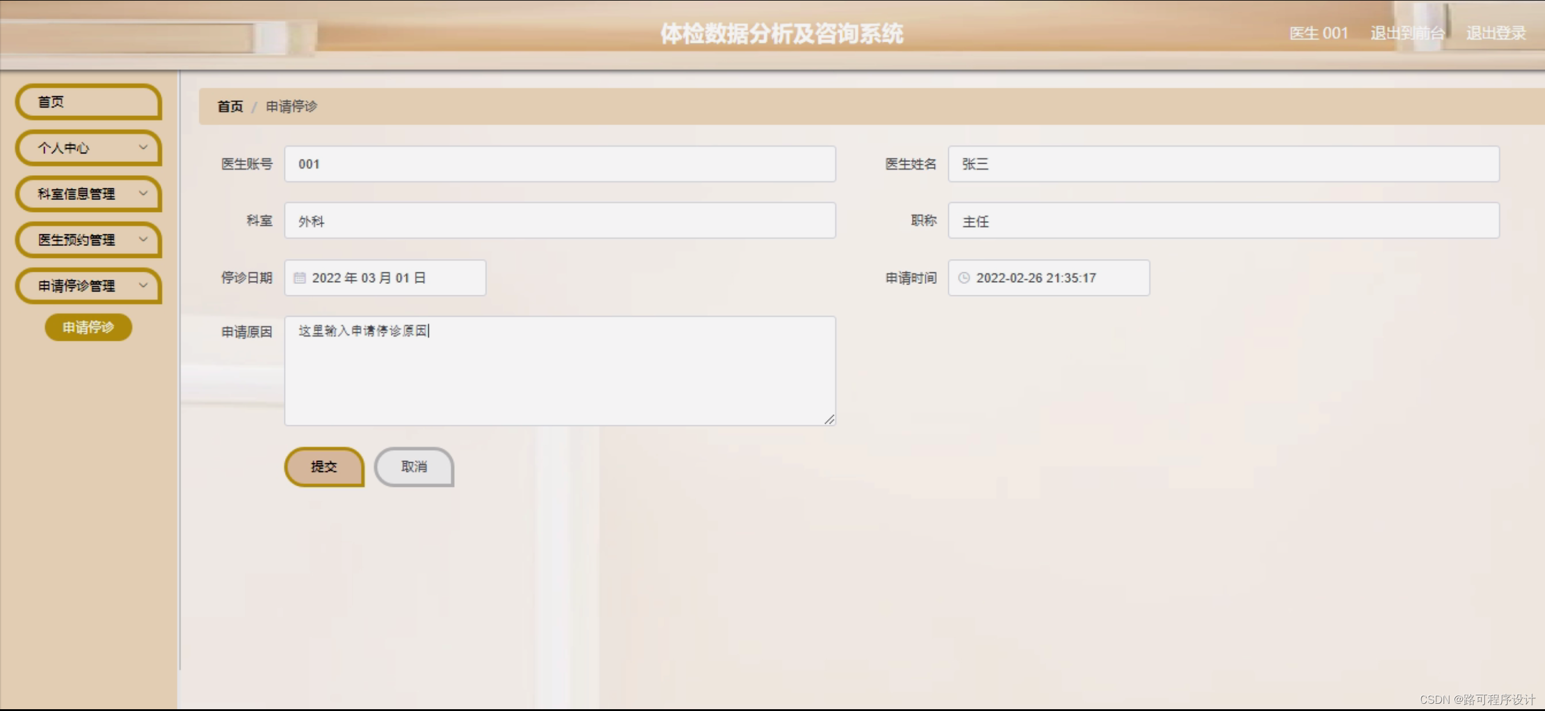Expand 医生预约管理 sidebar chevron

click(x=143, y=239)
